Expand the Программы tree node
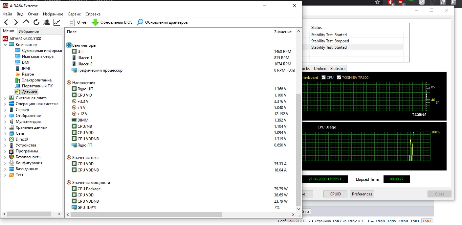462x225 pixels. [5, 151]
